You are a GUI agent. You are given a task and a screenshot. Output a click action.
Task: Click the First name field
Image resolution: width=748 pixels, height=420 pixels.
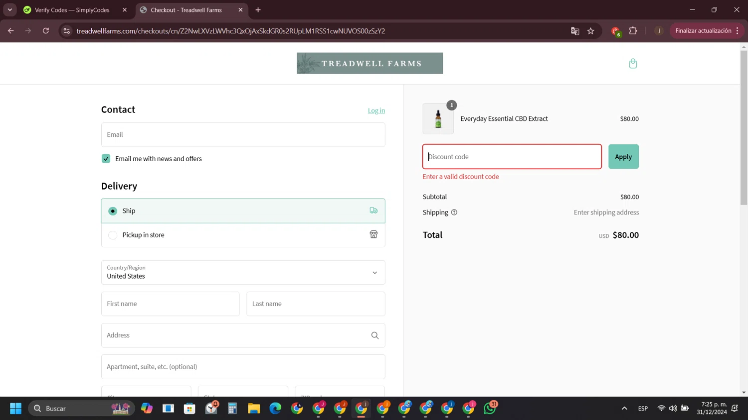click(x=171, y=304)
